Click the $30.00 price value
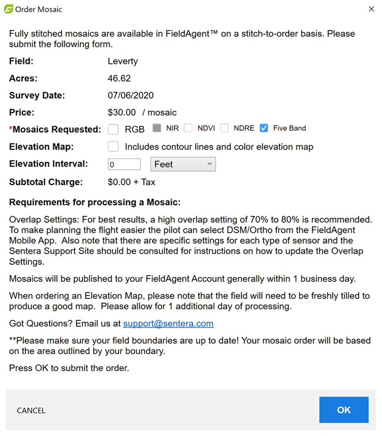Viewport: 382px width, 436px height. [122, 112]
